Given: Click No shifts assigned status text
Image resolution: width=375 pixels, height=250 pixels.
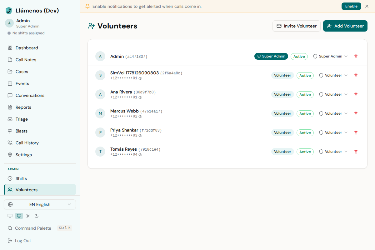Looking at the screenshot, I should pyautogui.click(x=28, y=33).
